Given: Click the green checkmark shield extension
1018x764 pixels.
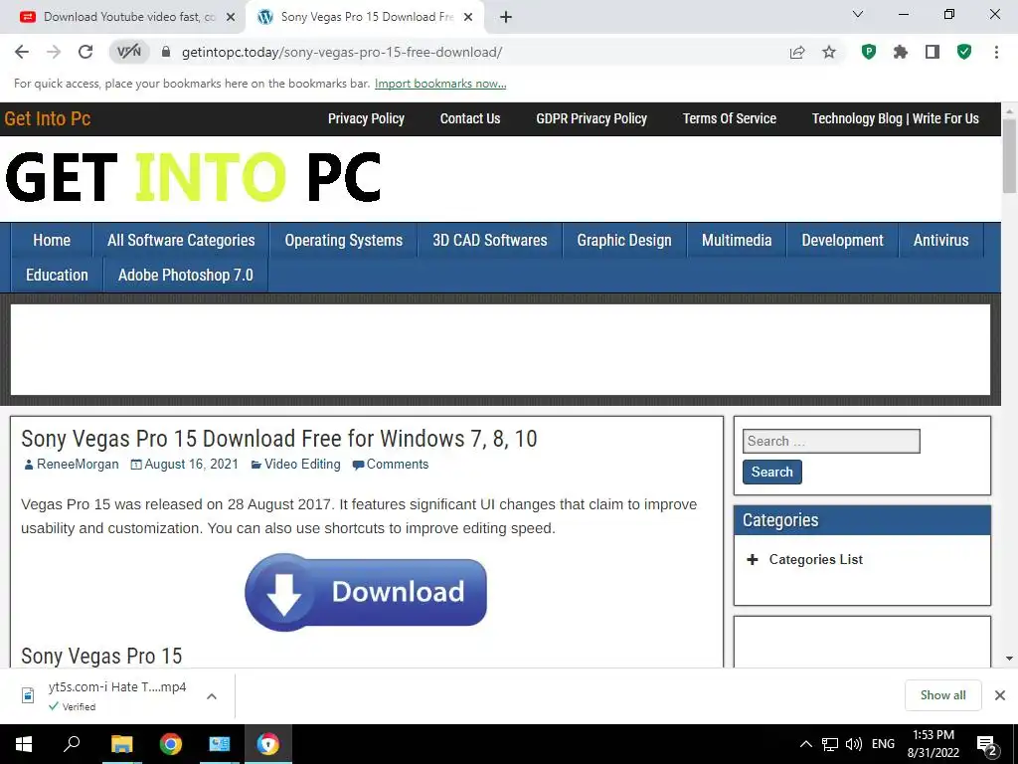Looking at the screenshot, I should (x=964, y=52).
